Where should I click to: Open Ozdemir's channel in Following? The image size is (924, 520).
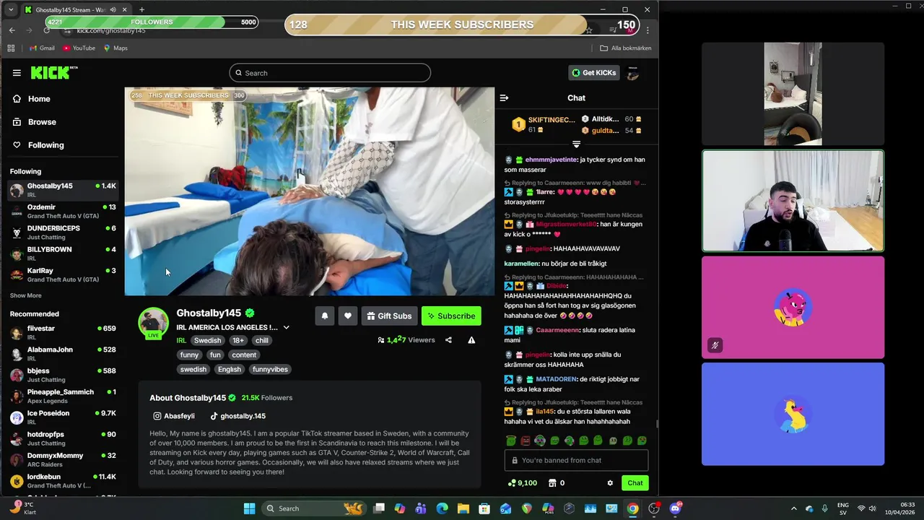[63, 211]
